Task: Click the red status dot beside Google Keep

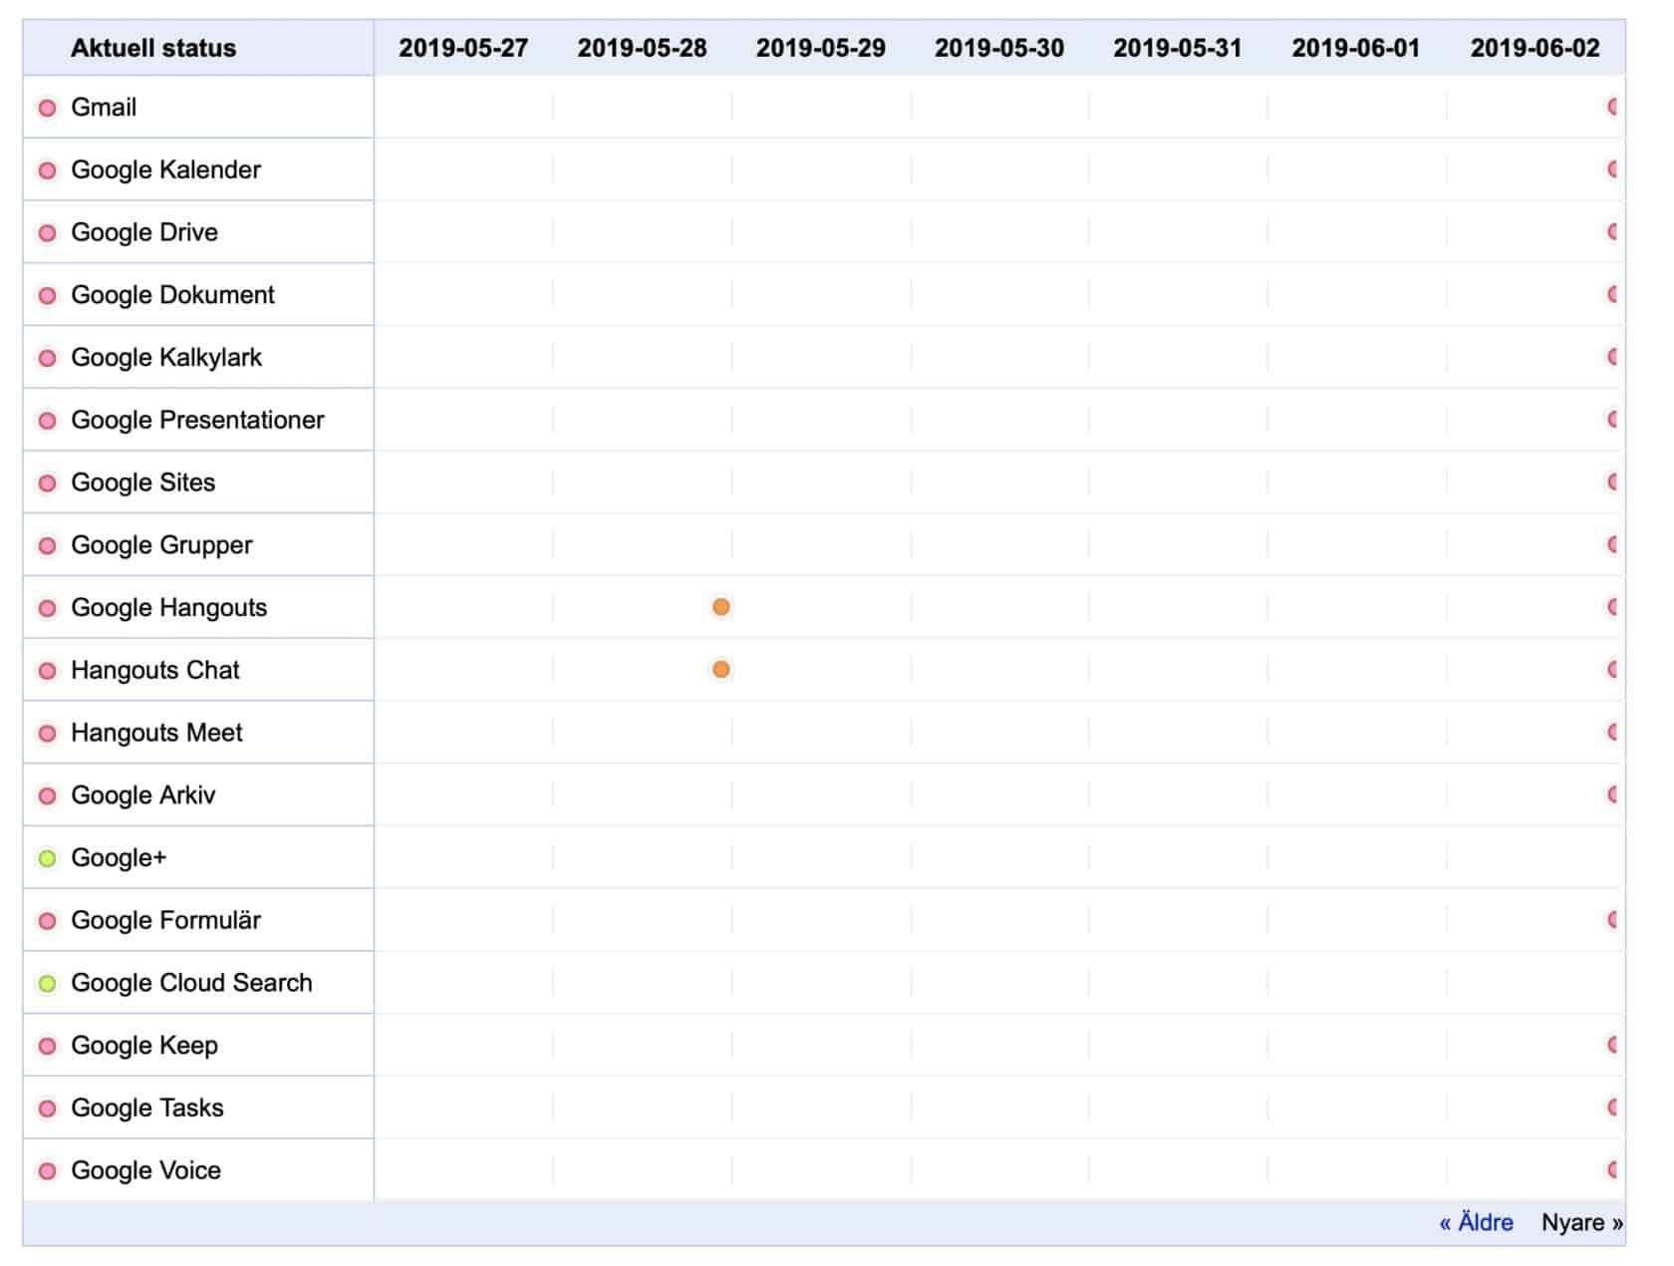Action: pos(47,1047)
